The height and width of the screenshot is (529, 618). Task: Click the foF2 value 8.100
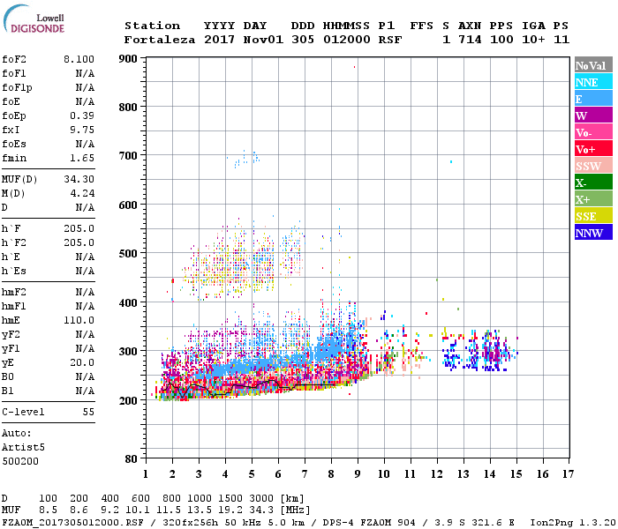79,59
